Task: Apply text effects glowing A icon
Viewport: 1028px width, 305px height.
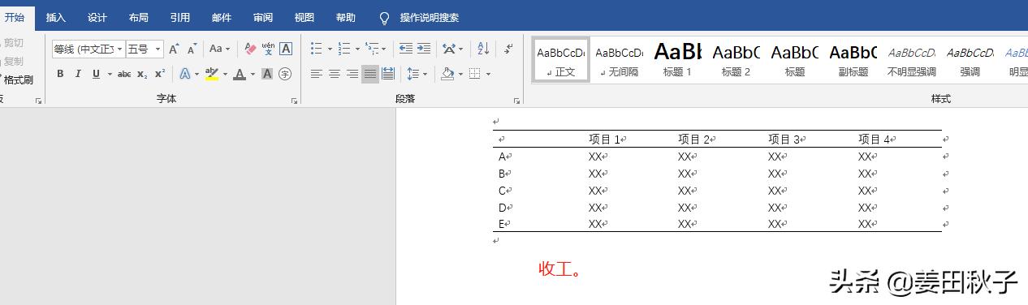Action: (184, 74)
